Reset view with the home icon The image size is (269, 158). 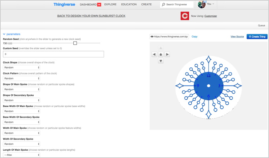point(161,54)
